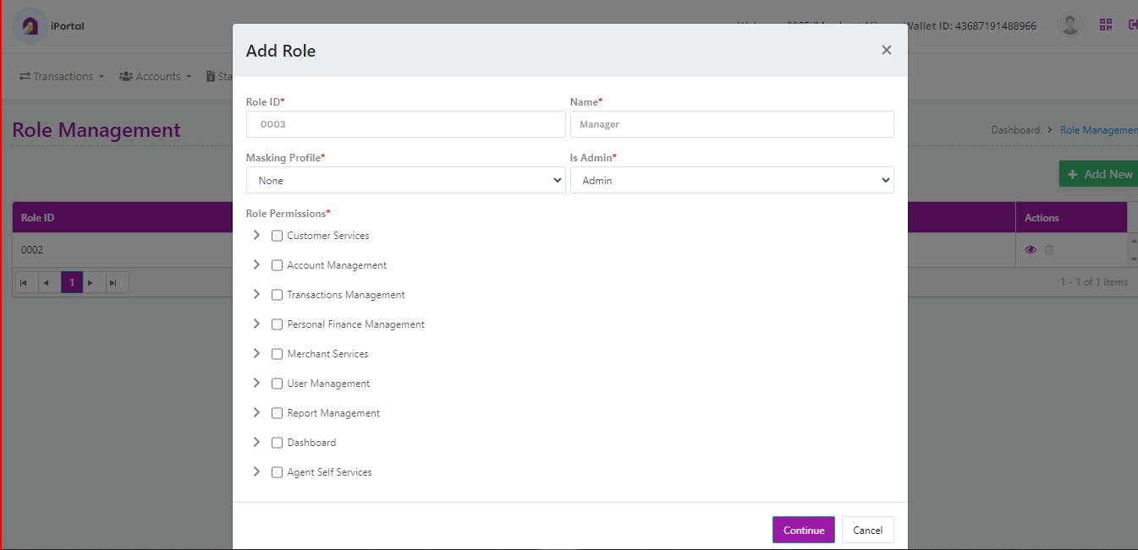Image resolution: width=1138 pixels, height=550 pixels.
Task: Open the Transactions menu
Action: pyautogui.click(x=62, y=77)
